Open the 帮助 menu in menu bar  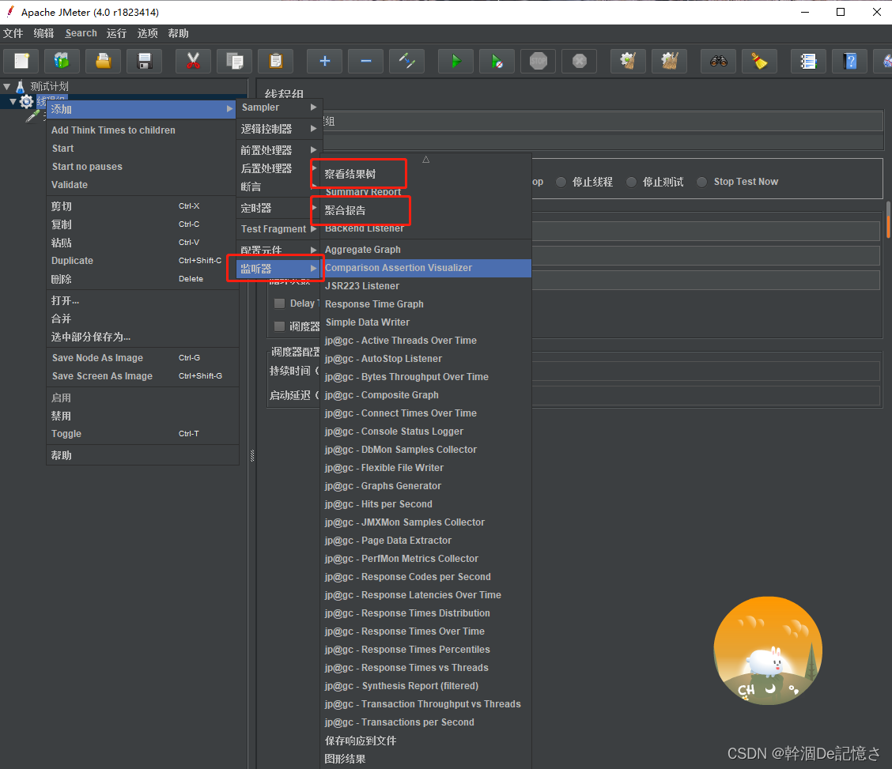[x=178, y=33]
